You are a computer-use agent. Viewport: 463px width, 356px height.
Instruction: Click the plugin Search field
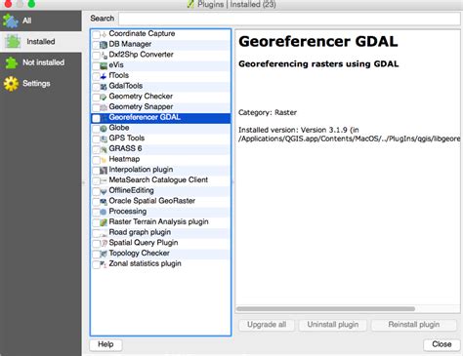pos(289,19)
